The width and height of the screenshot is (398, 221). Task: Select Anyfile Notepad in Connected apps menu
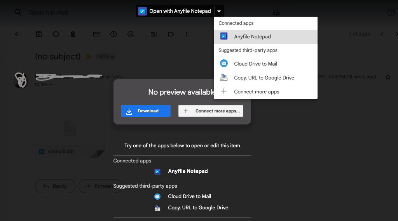(265, 37)
